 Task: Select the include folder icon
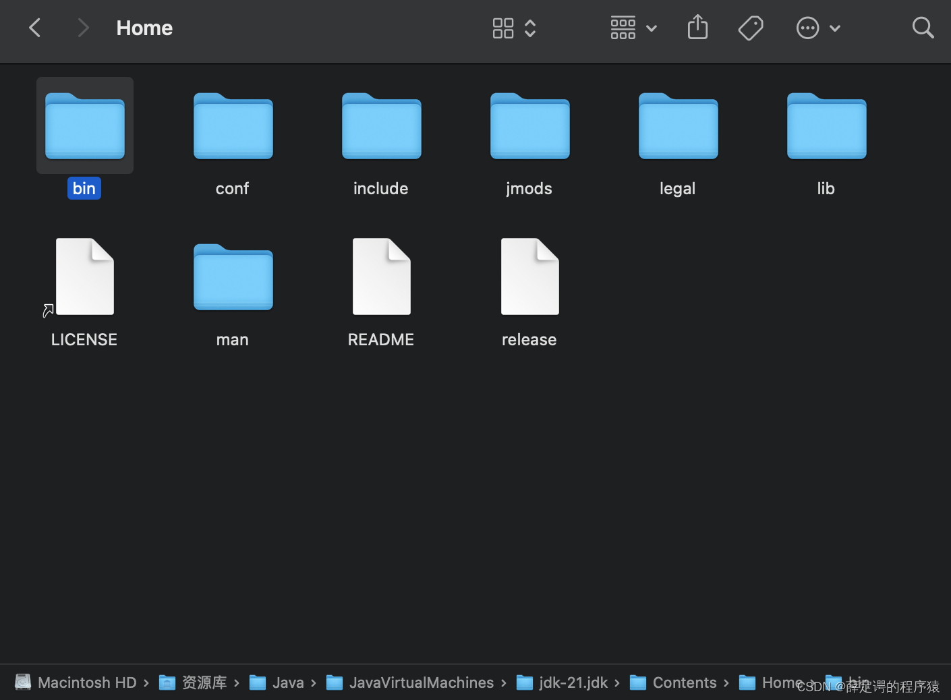tap(382, 125)
